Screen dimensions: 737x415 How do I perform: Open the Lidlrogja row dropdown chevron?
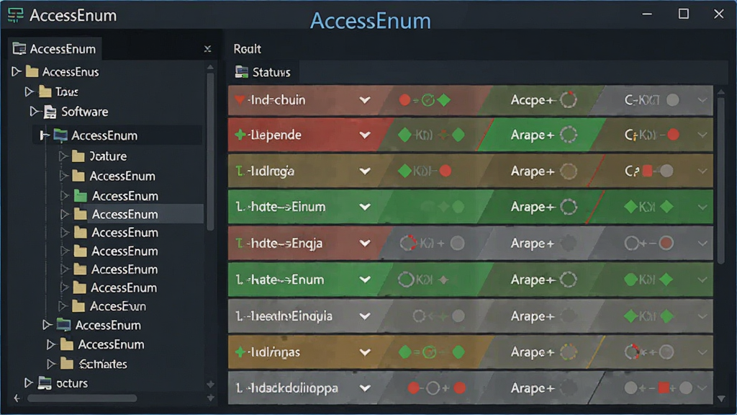365,171
